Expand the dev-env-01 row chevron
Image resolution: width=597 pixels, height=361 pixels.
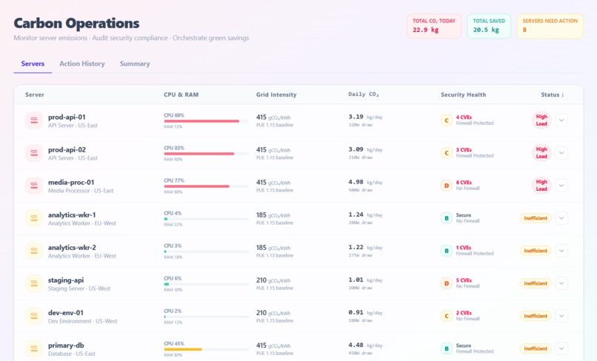561,316
